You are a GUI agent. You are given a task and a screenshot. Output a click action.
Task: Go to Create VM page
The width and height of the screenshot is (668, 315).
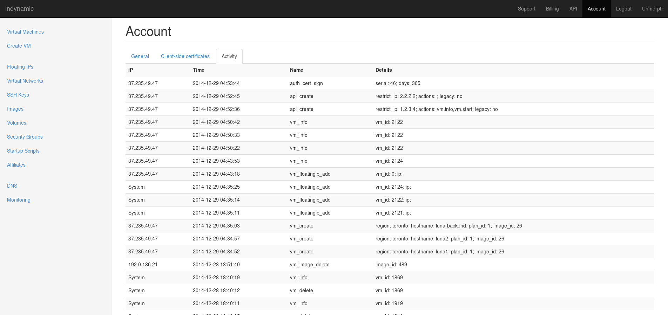pos(19,46)
